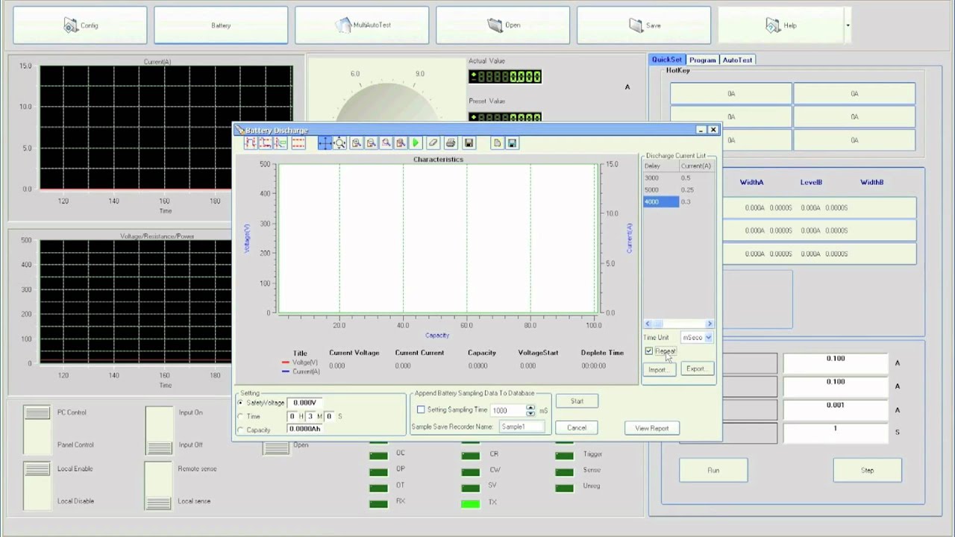Image resolution: width=955 pixels, height=537 pixels.
Task: Click the blue floppy disk icon at toolbar end
Action: point(512,143)
